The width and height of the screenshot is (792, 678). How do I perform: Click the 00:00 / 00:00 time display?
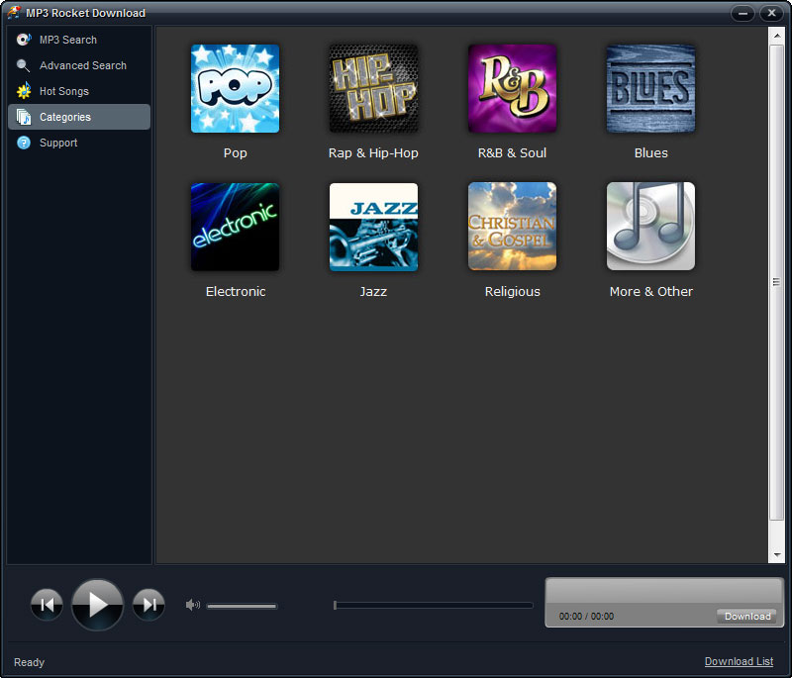[x=586, y=616]
